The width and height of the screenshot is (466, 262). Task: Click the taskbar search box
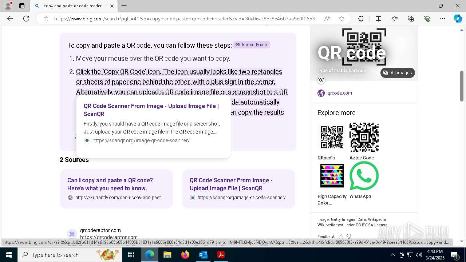pyautogui.click(x=70, y=255)
